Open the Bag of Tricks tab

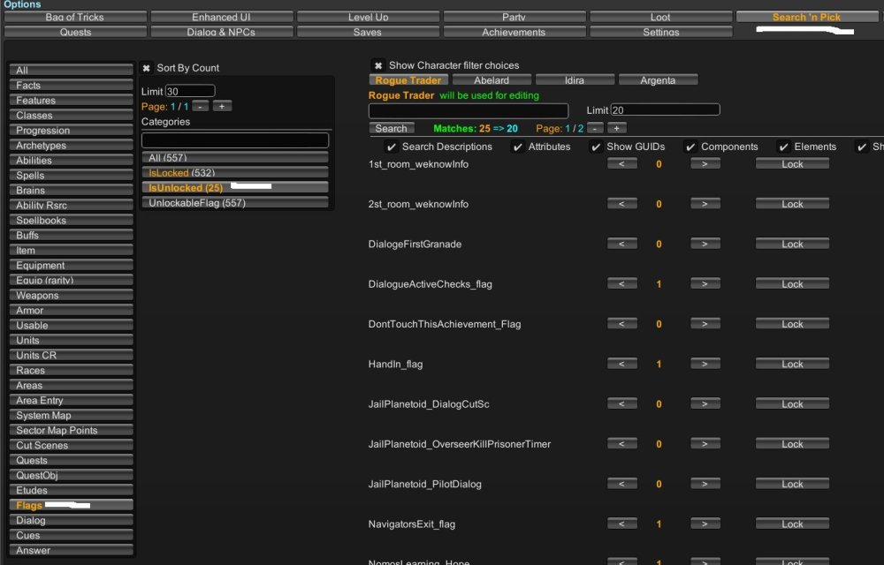click(x=75, y=17)
